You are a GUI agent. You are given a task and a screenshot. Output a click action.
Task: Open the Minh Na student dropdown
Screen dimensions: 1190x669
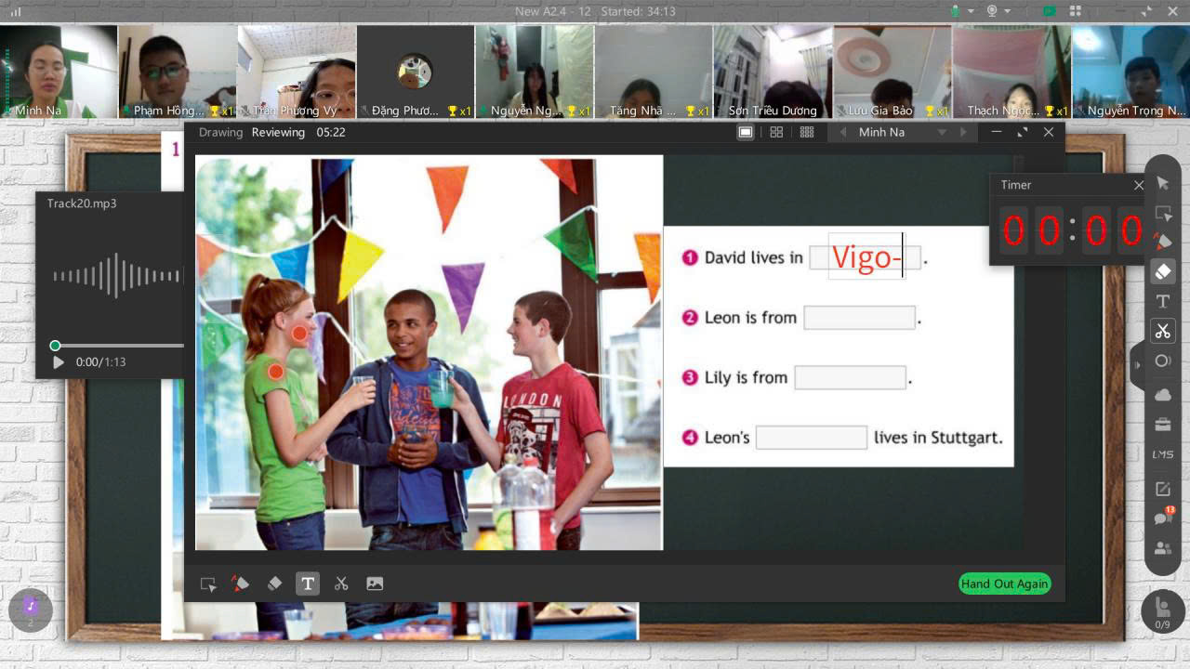click(x=941, y=133)
